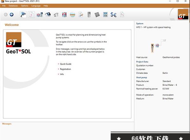This screenshot has height=140, width=190.
Task: Open the Options menu
Action: (25, 6)
